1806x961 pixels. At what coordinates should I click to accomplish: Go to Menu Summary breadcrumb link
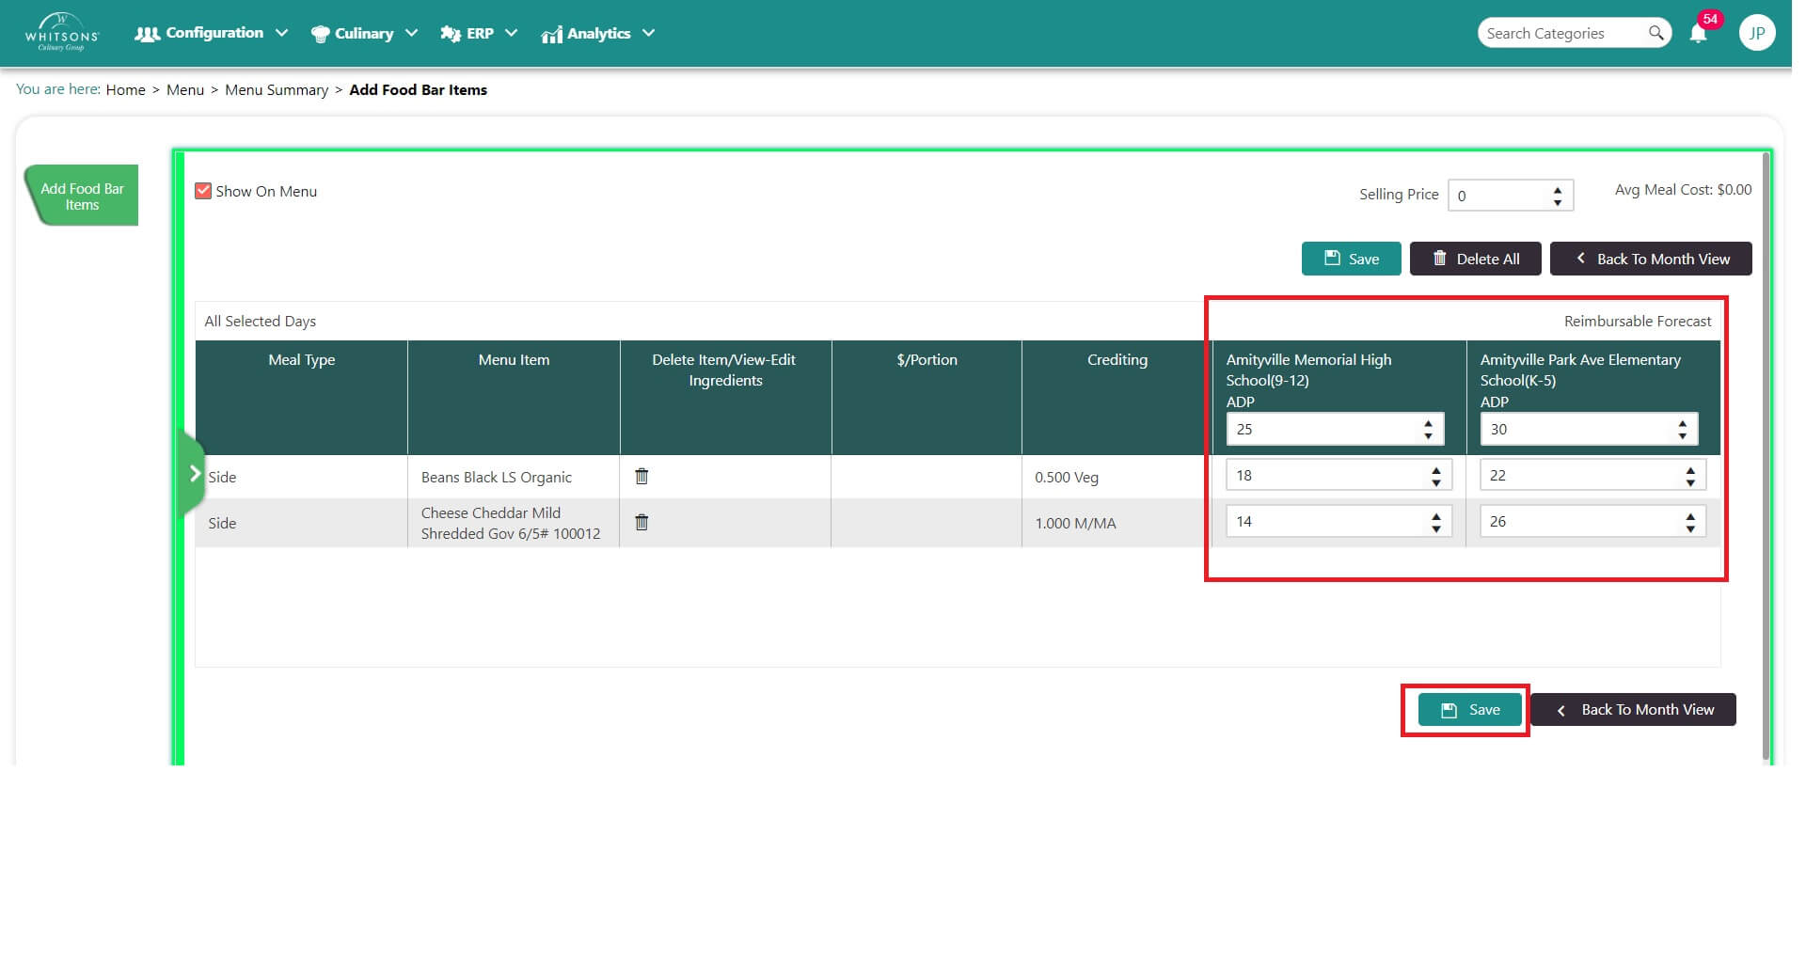pyautogui.click(x=278, y=90)
